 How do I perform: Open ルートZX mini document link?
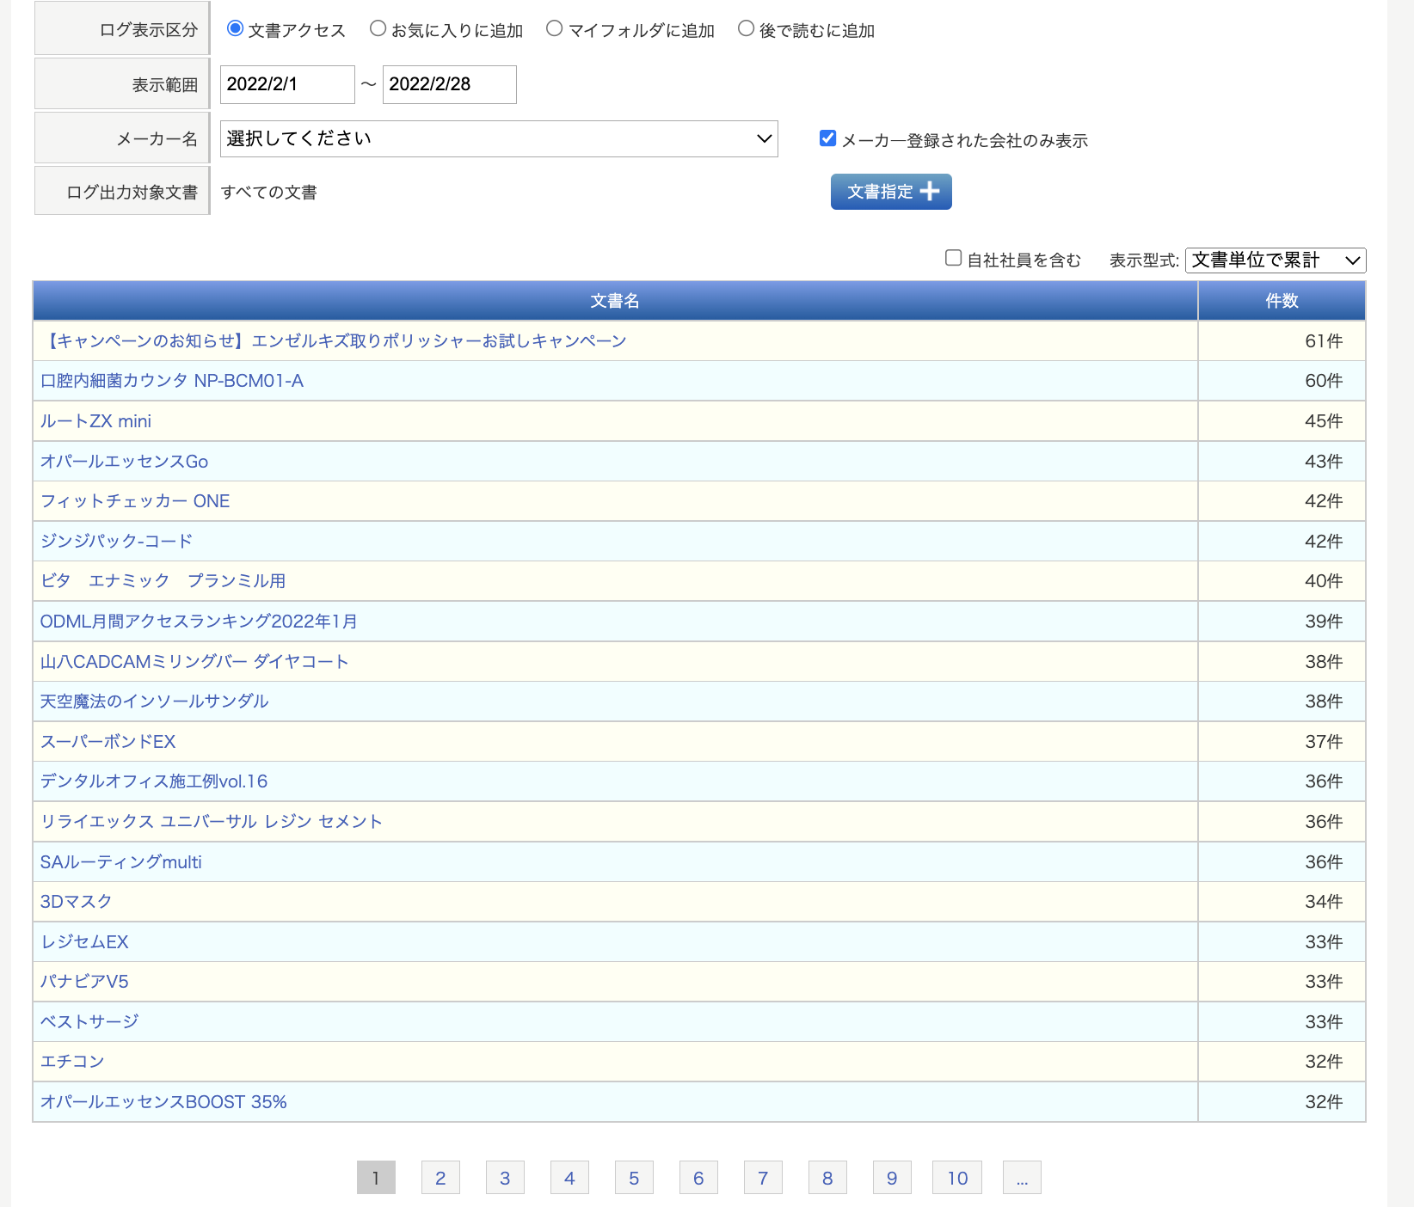(x=95, y=421)
